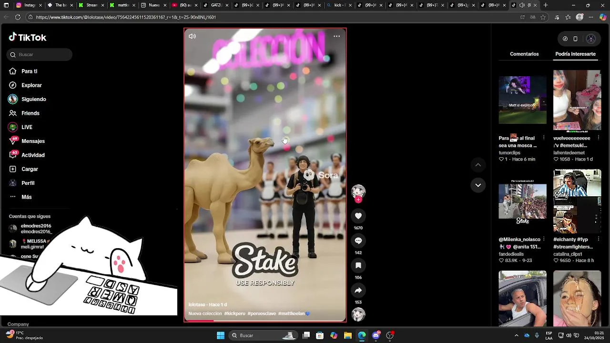Open followed account MELISSA meli.gimrat

click(x=29, y=244)
